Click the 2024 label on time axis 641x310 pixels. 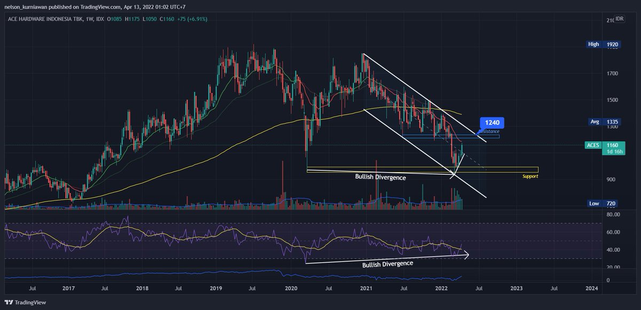591,288
